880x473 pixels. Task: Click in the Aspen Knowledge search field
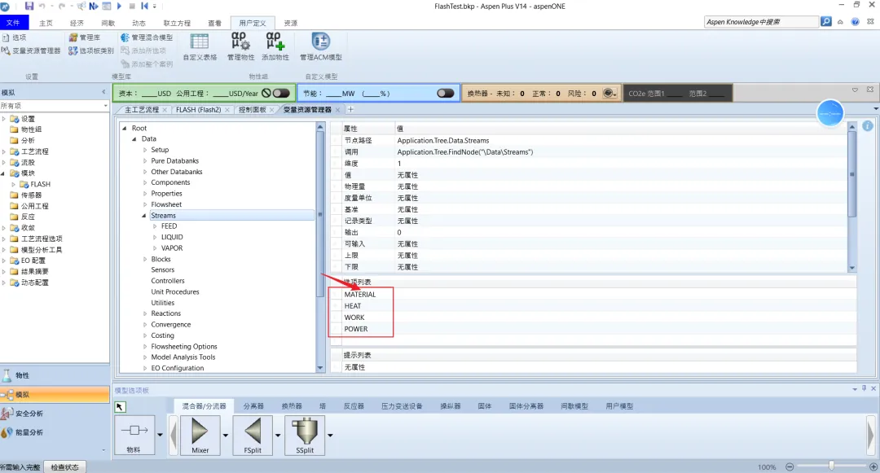point(761,22)
